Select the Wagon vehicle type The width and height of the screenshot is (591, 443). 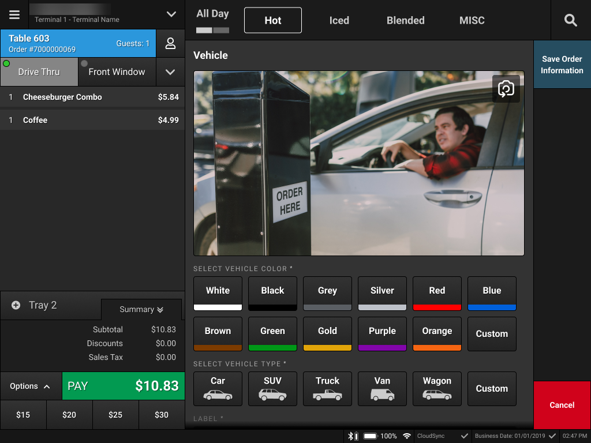(437, 389)
